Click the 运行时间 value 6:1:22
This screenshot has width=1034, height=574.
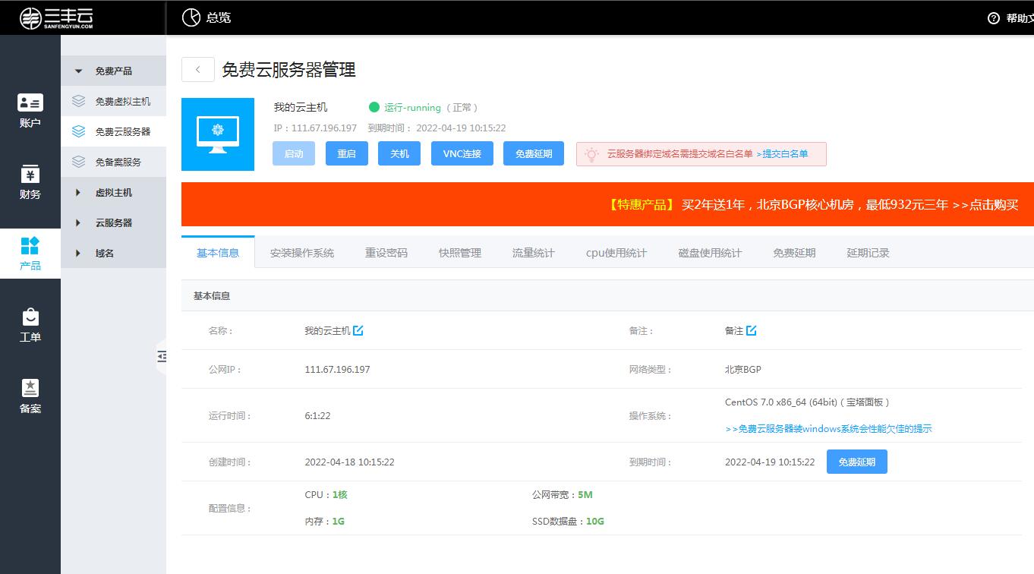pos(317,416)
